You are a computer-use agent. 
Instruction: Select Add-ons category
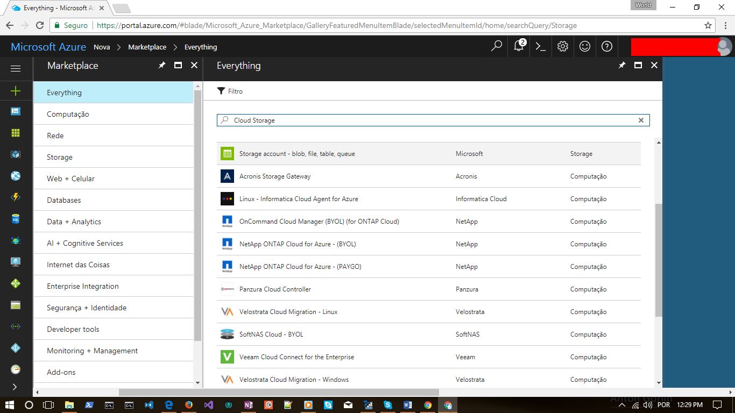[x=113, y=372]
